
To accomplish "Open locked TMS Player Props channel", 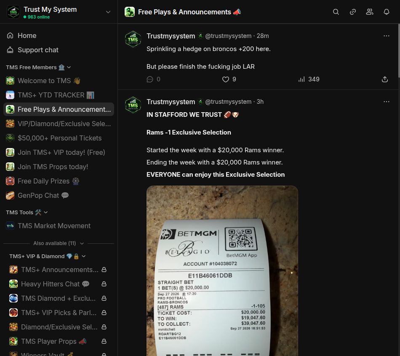I will click(59, 341).
